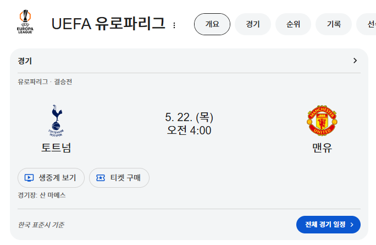Open the partially visible 선수 tab
This screenshot has height=245, width=376.
click(x=367, y=24)
